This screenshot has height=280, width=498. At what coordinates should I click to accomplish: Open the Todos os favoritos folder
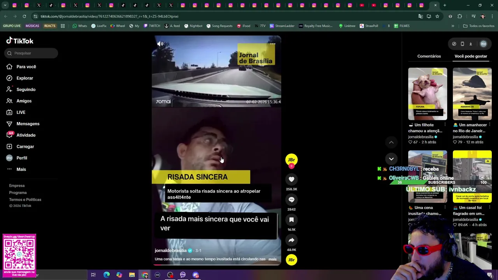click(x=479, y=26)
